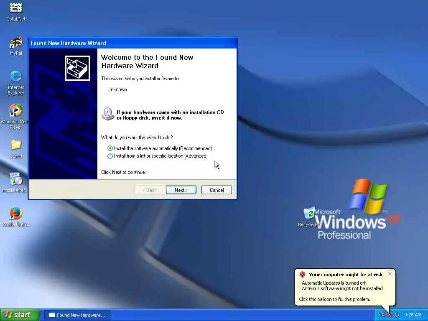Click the installation CD icon in wizard
Image resolution: width=428 pixels, height=321 pixels.
(108, 114)
